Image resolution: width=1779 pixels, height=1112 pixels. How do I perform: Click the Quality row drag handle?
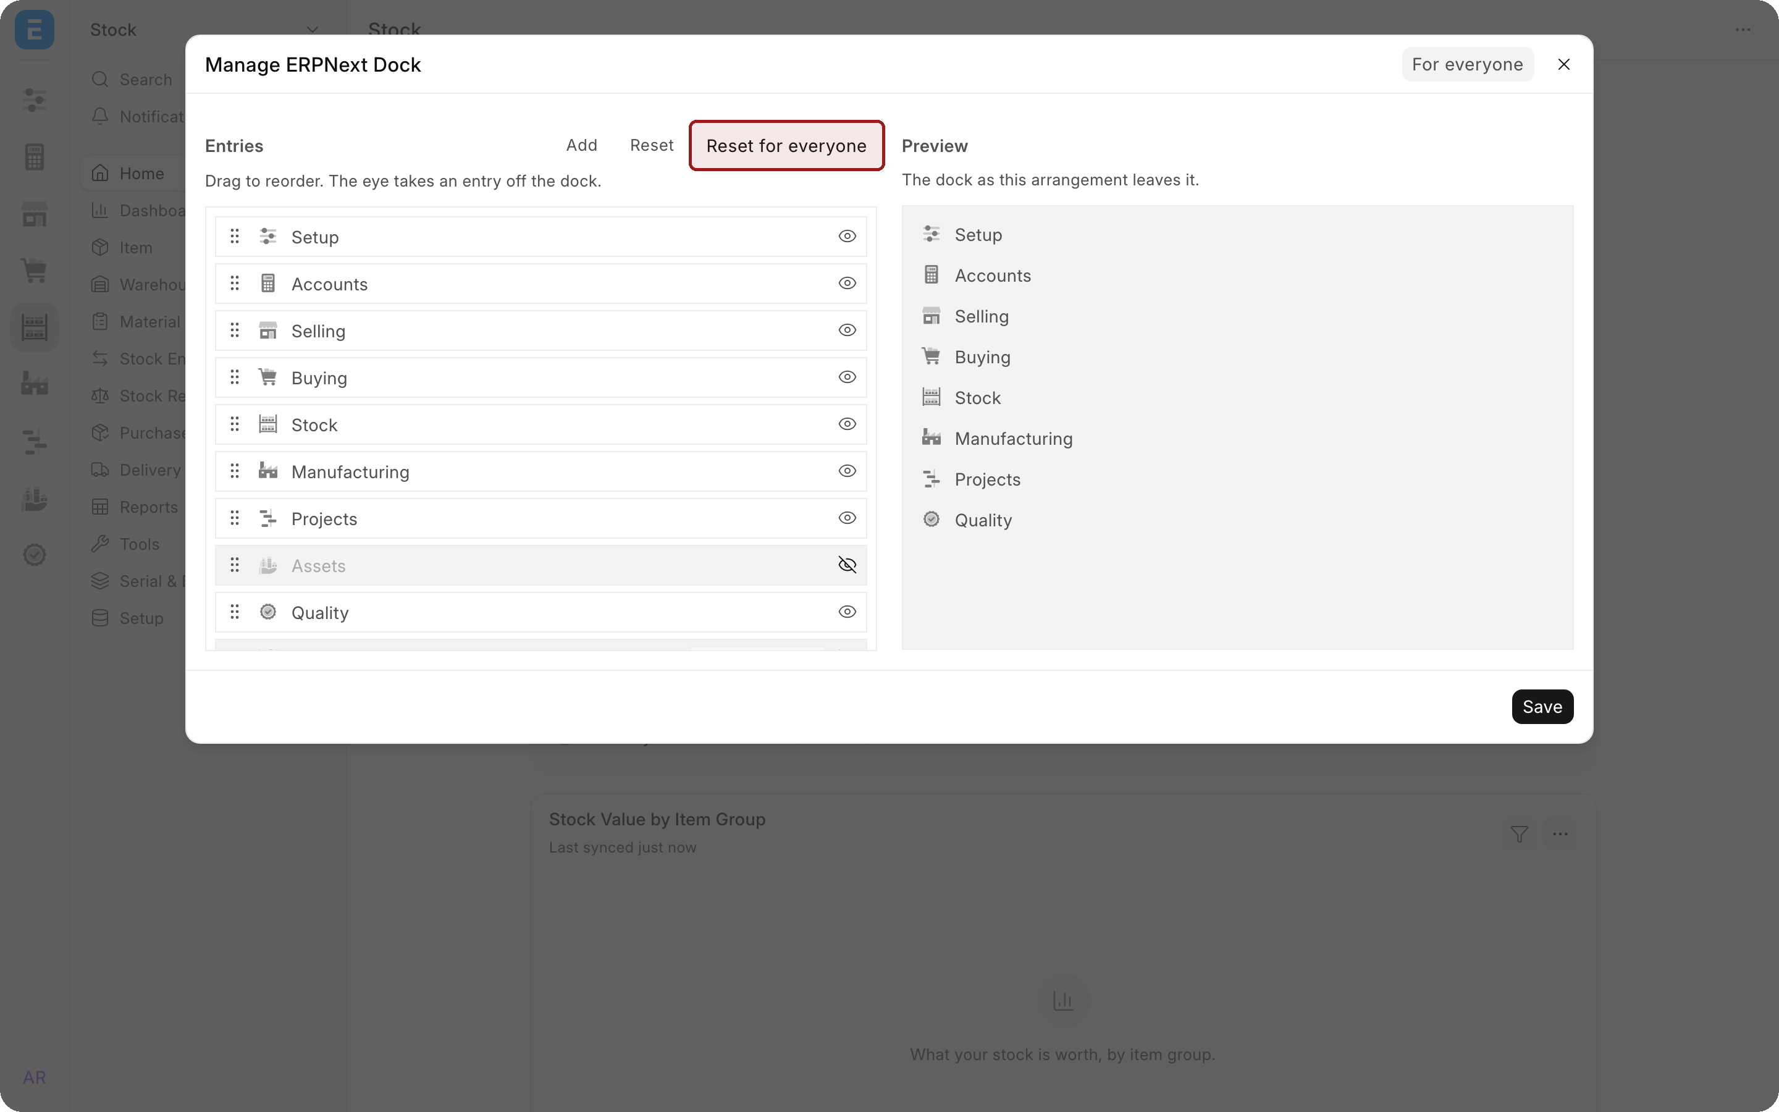[235, 612]
